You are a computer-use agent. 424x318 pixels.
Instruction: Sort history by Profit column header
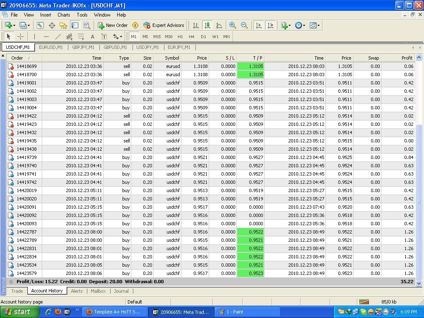pos(398,58)
